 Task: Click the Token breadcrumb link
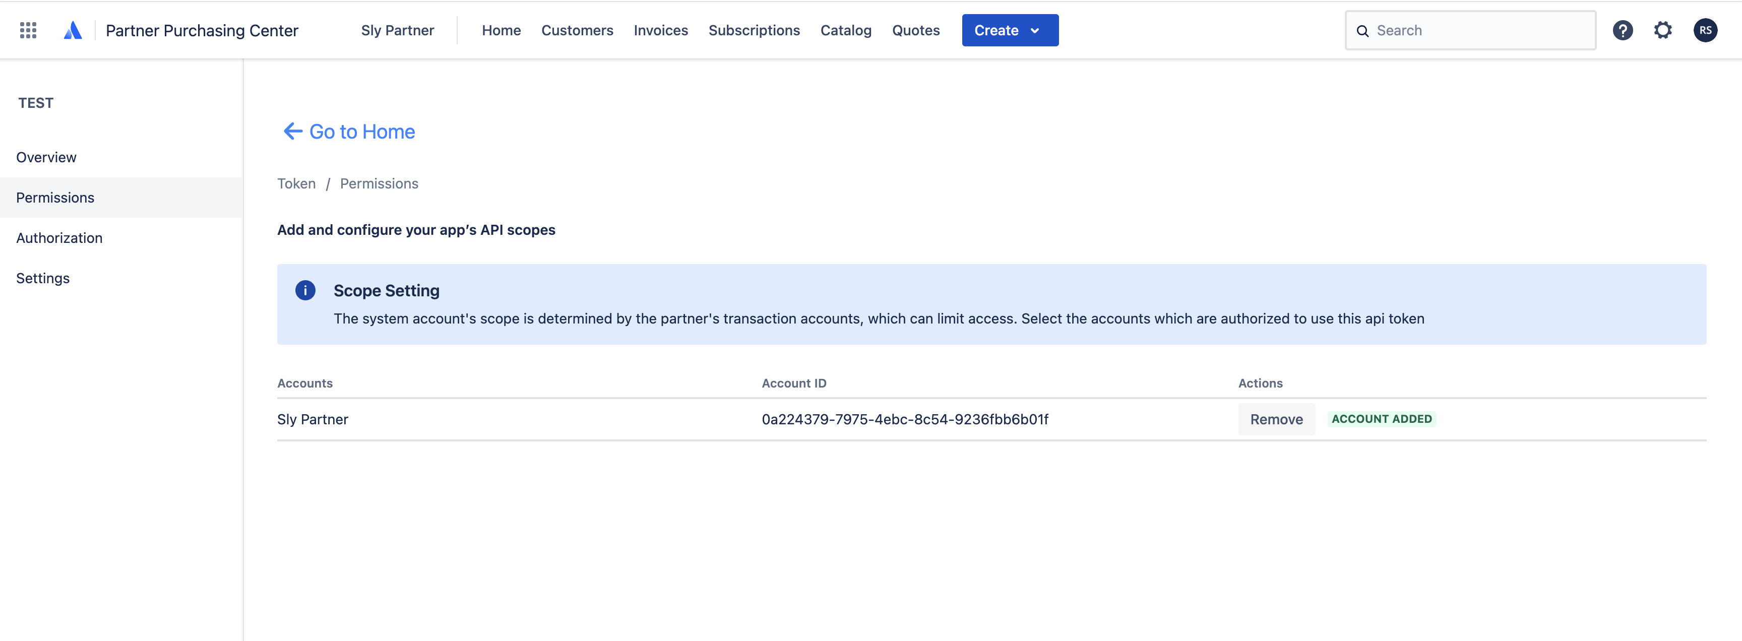click(x=296, y=183)
